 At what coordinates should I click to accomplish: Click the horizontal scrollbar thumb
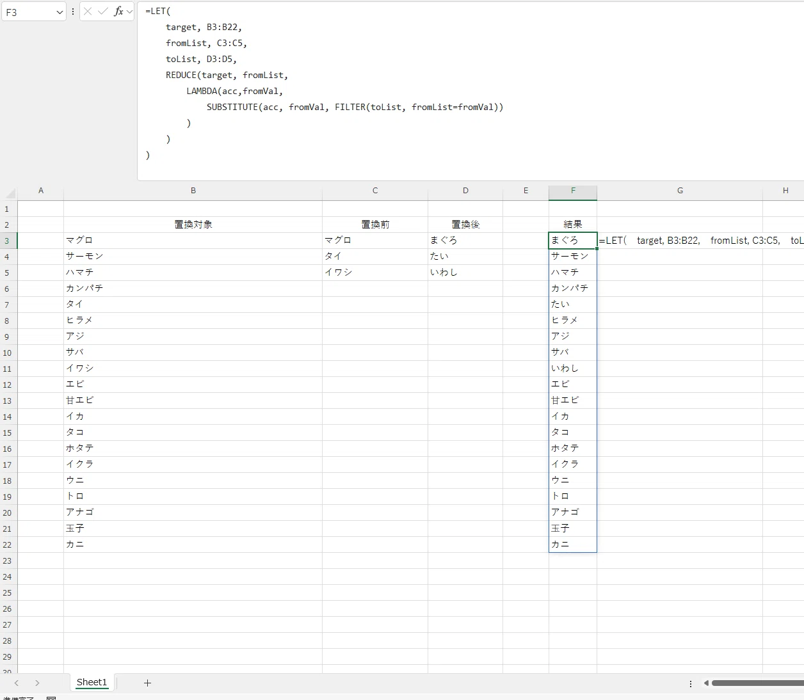pos(757,683)
